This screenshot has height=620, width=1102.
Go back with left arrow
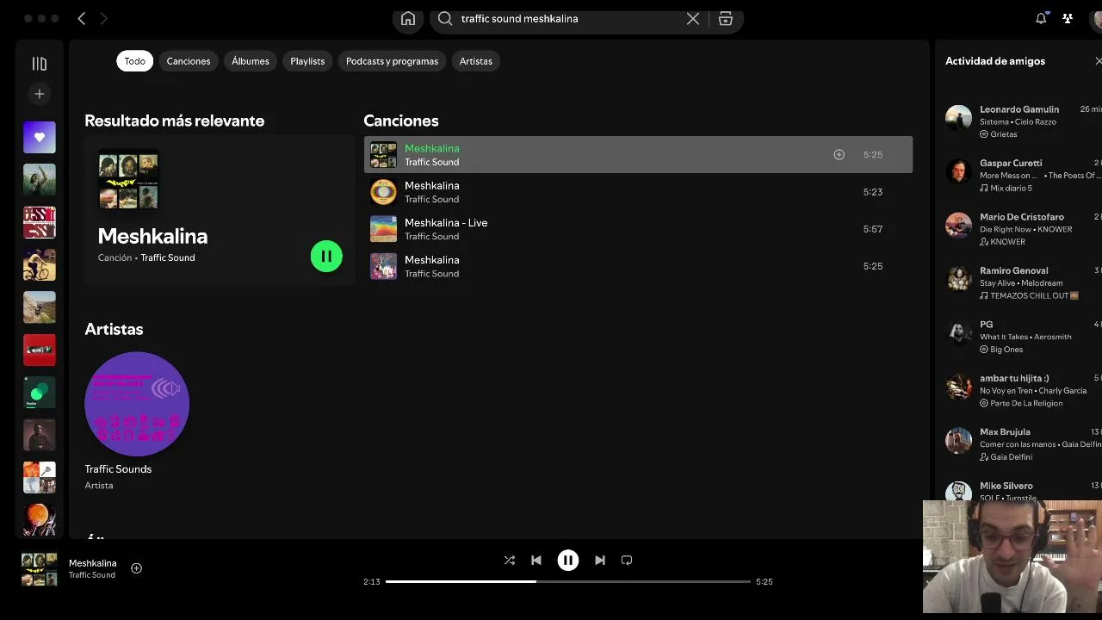pyautogui.click(x=82, y=18)
